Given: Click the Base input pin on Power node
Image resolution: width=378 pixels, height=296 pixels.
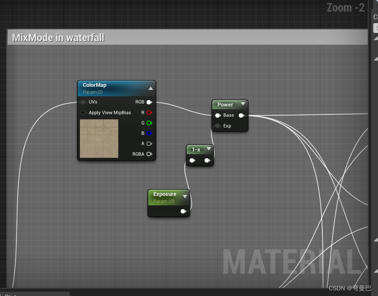Looking at the screenshot, I should pyautogui.click(x=218, y=115).
